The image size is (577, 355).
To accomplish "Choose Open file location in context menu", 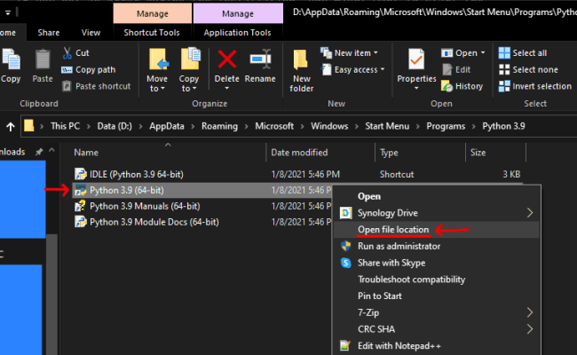I will pos(437,230).
